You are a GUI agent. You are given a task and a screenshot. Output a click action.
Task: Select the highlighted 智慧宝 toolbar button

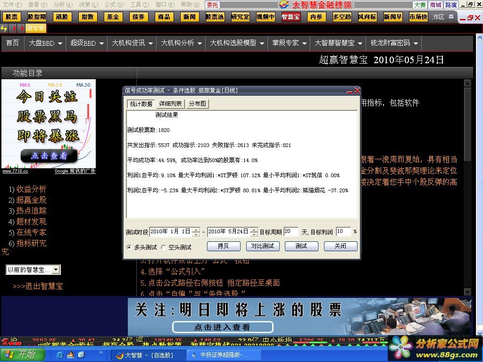291,17
